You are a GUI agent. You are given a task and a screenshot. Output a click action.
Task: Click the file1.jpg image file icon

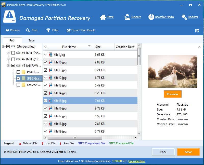tap(51, 54)
